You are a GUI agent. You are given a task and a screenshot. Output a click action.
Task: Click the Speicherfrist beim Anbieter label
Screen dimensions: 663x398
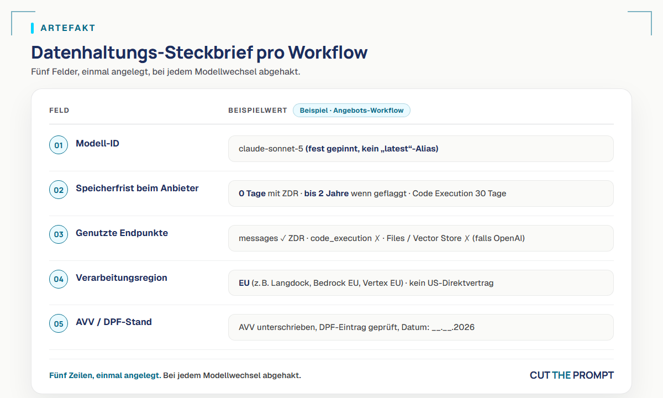pos(137,188)
